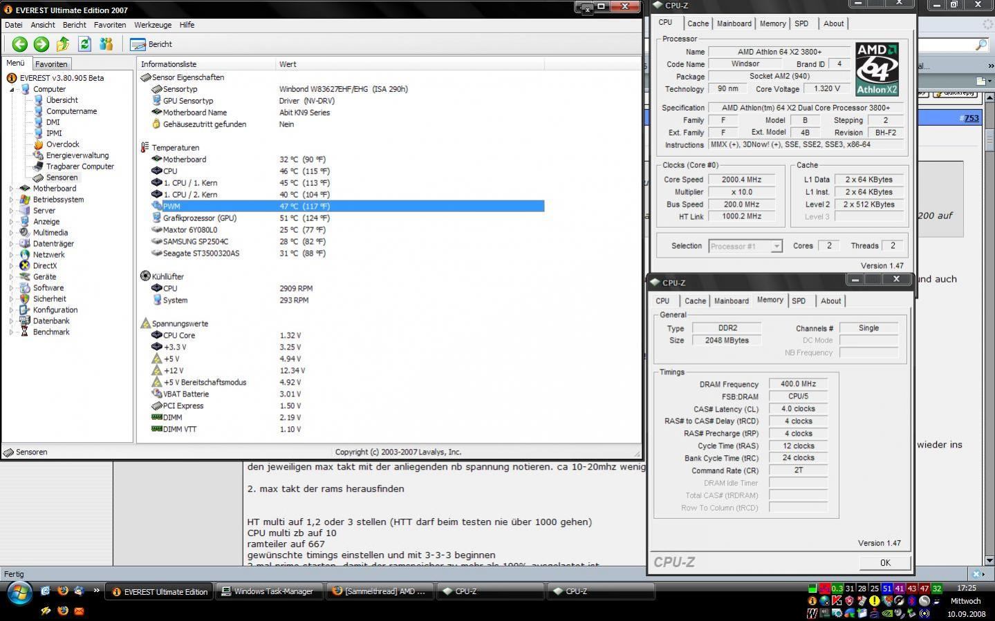Expand the Multimedia tree node
This screenshot has height=621, width=995.
(x=11, y=233)
